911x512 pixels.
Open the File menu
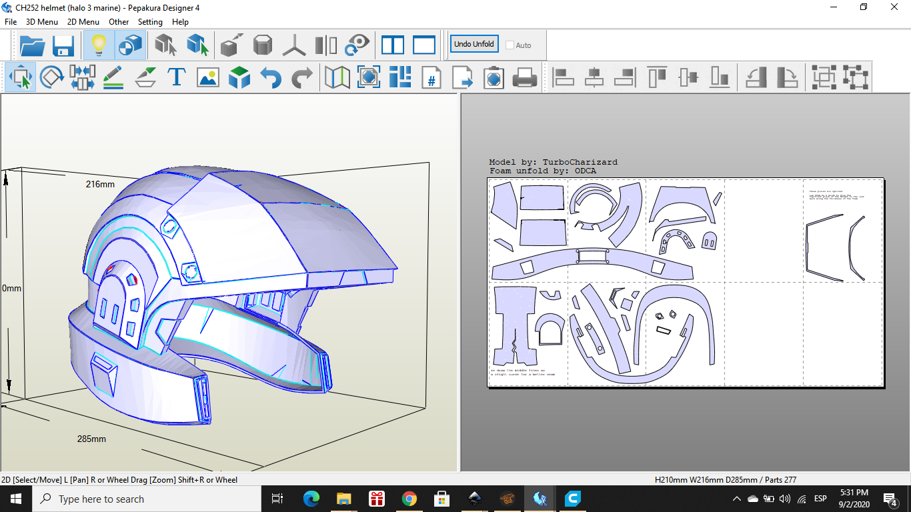tap(11, 22)
